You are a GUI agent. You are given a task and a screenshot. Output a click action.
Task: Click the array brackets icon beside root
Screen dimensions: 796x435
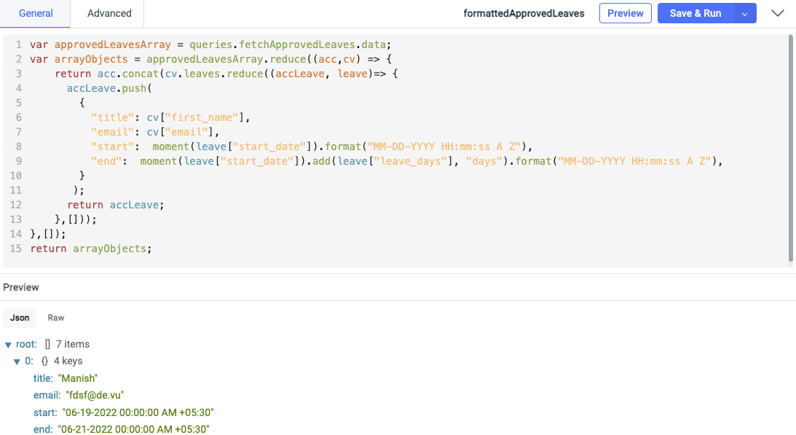click(x=45, y=344)
